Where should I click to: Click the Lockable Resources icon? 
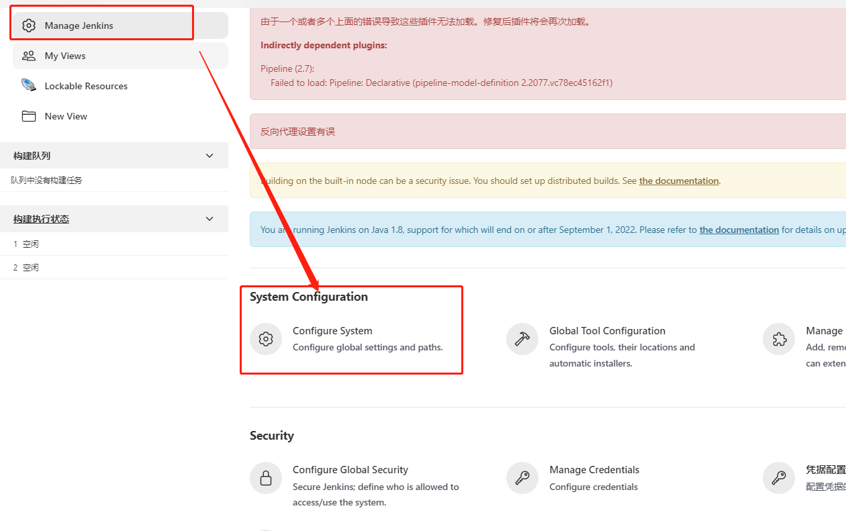point(28,85)
